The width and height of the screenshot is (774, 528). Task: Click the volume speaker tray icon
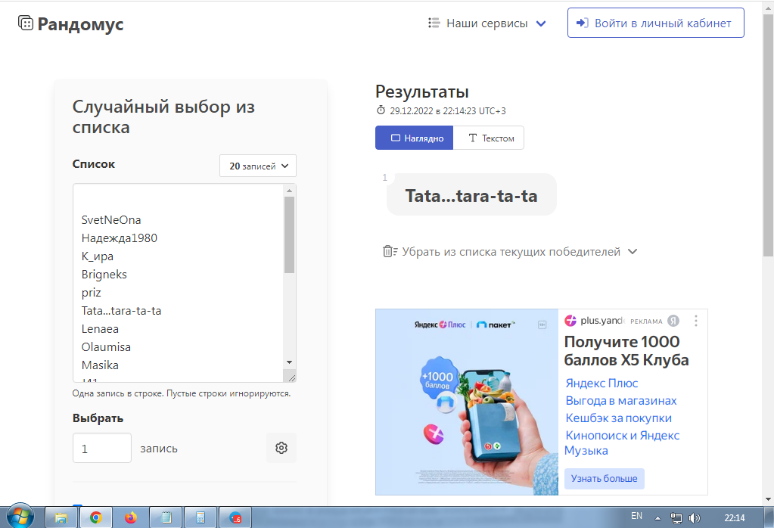pyautogui.click(x=694, y=518)
